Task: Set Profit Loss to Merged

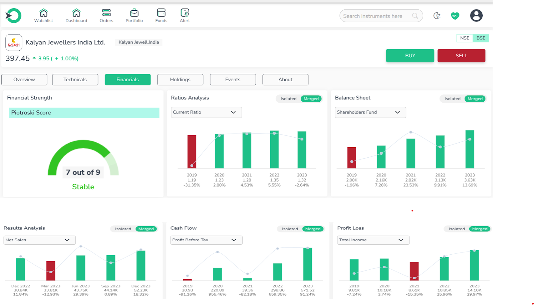Action: tap(480, 229)
